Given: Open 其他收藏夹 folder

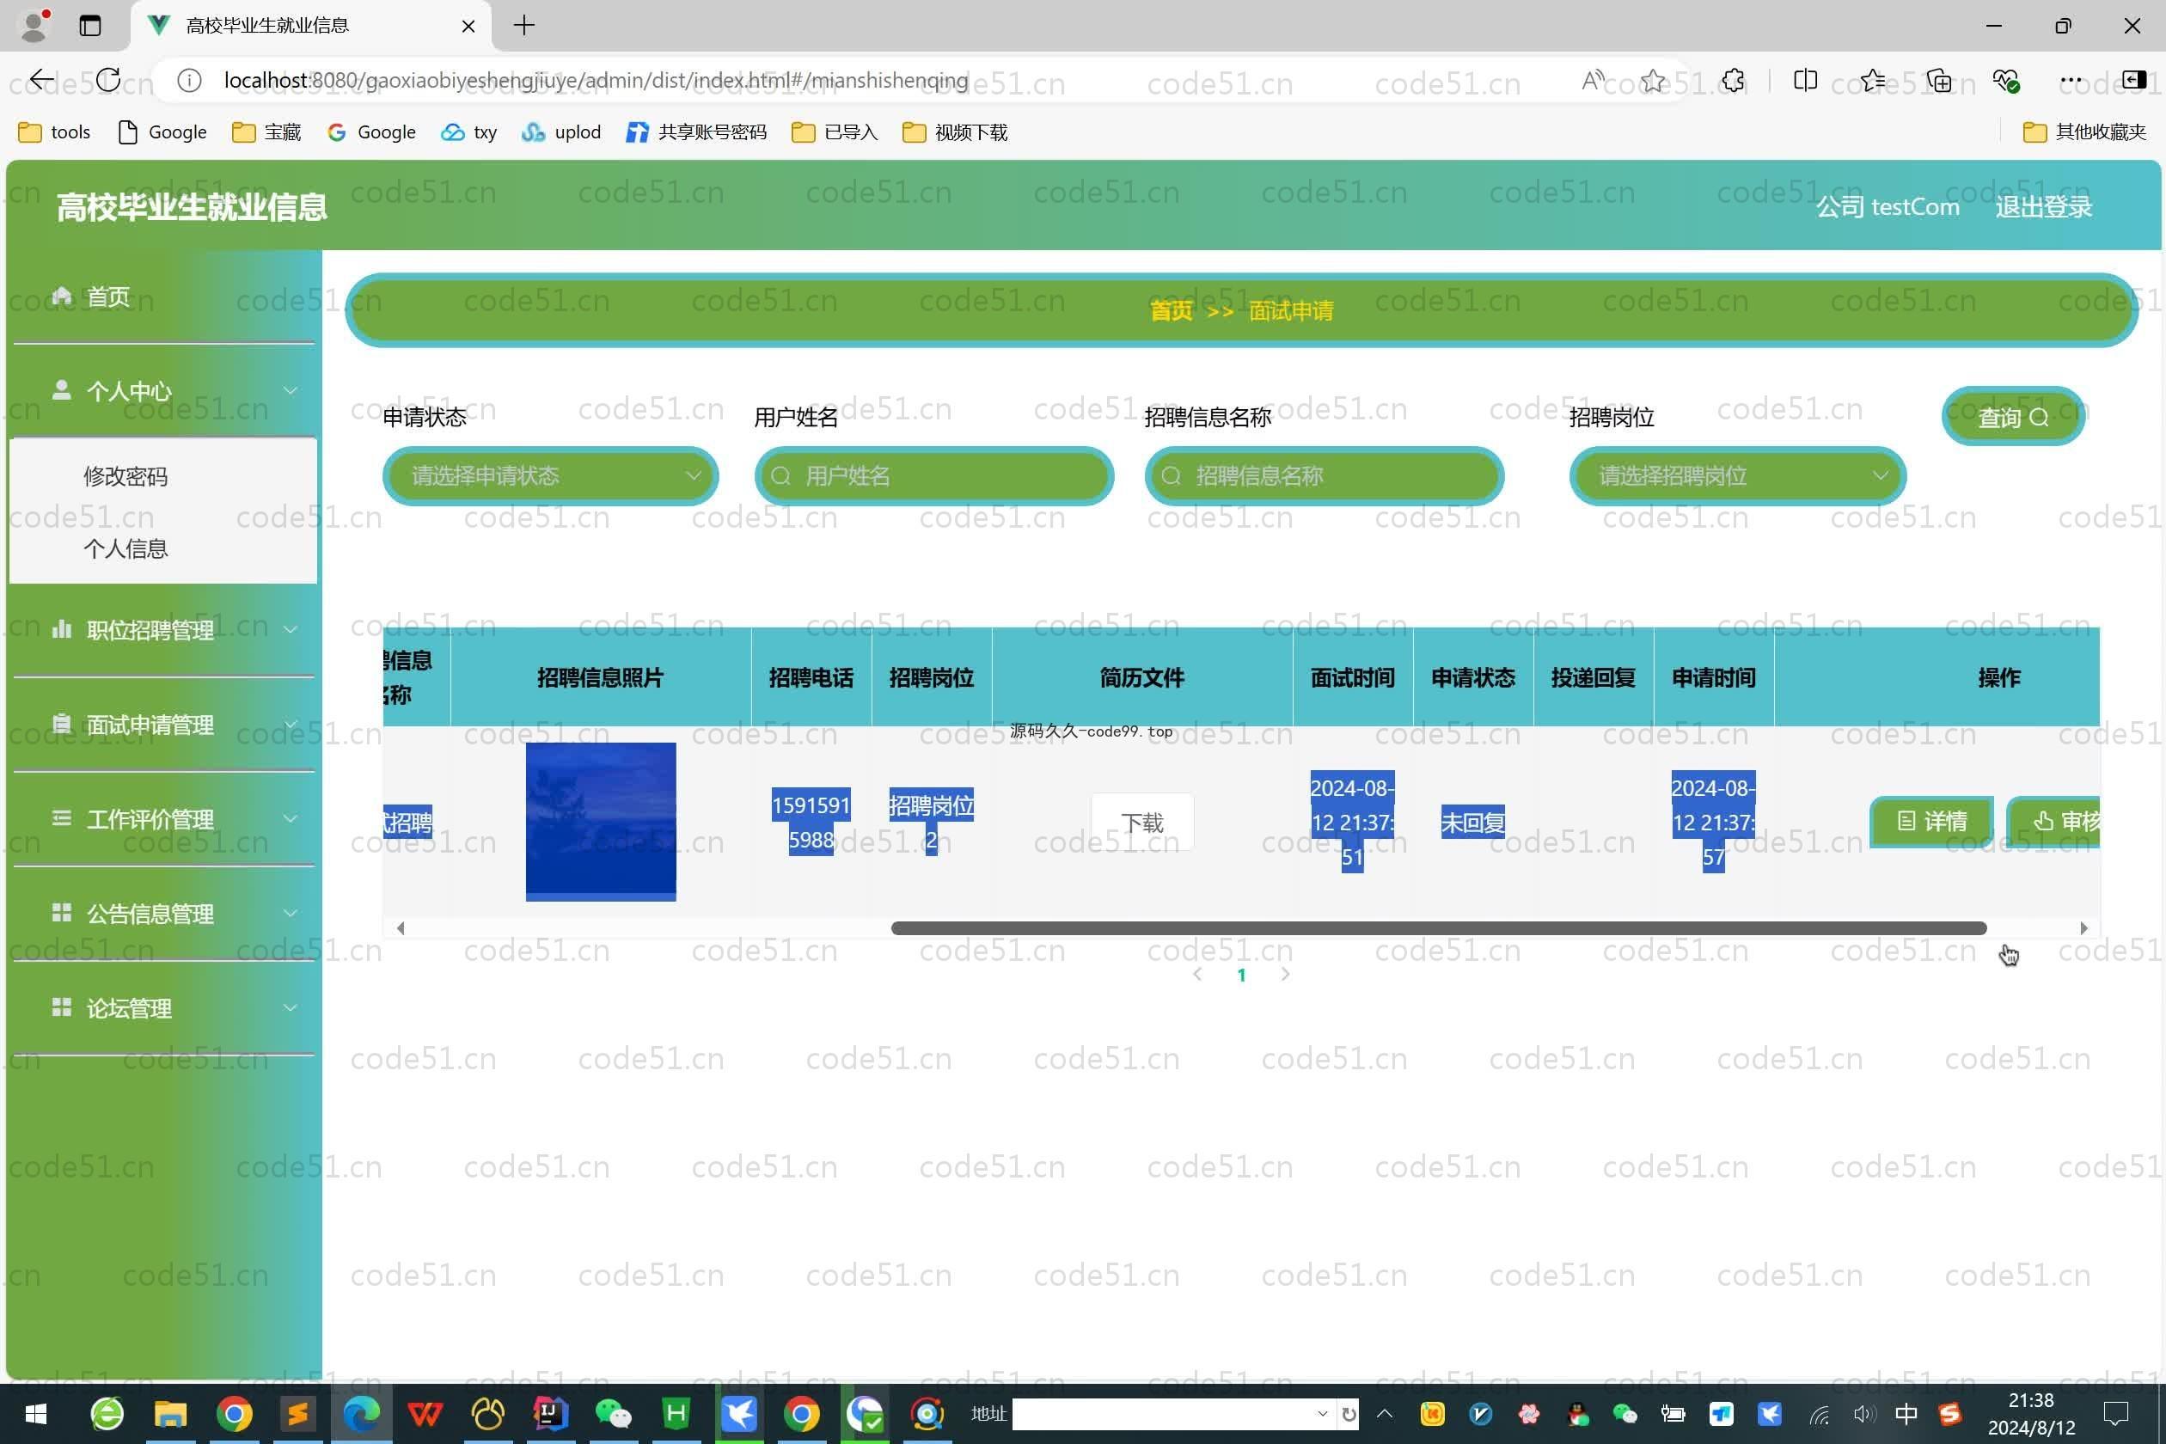Looking at the screenshot, I should pos(2084,132).
